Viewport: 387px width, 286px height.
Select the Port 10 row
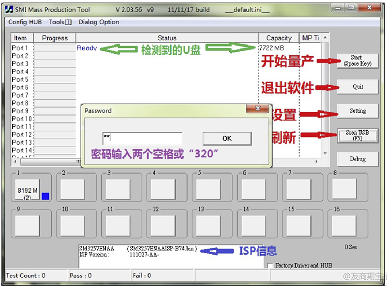click(x=46, y=119)
